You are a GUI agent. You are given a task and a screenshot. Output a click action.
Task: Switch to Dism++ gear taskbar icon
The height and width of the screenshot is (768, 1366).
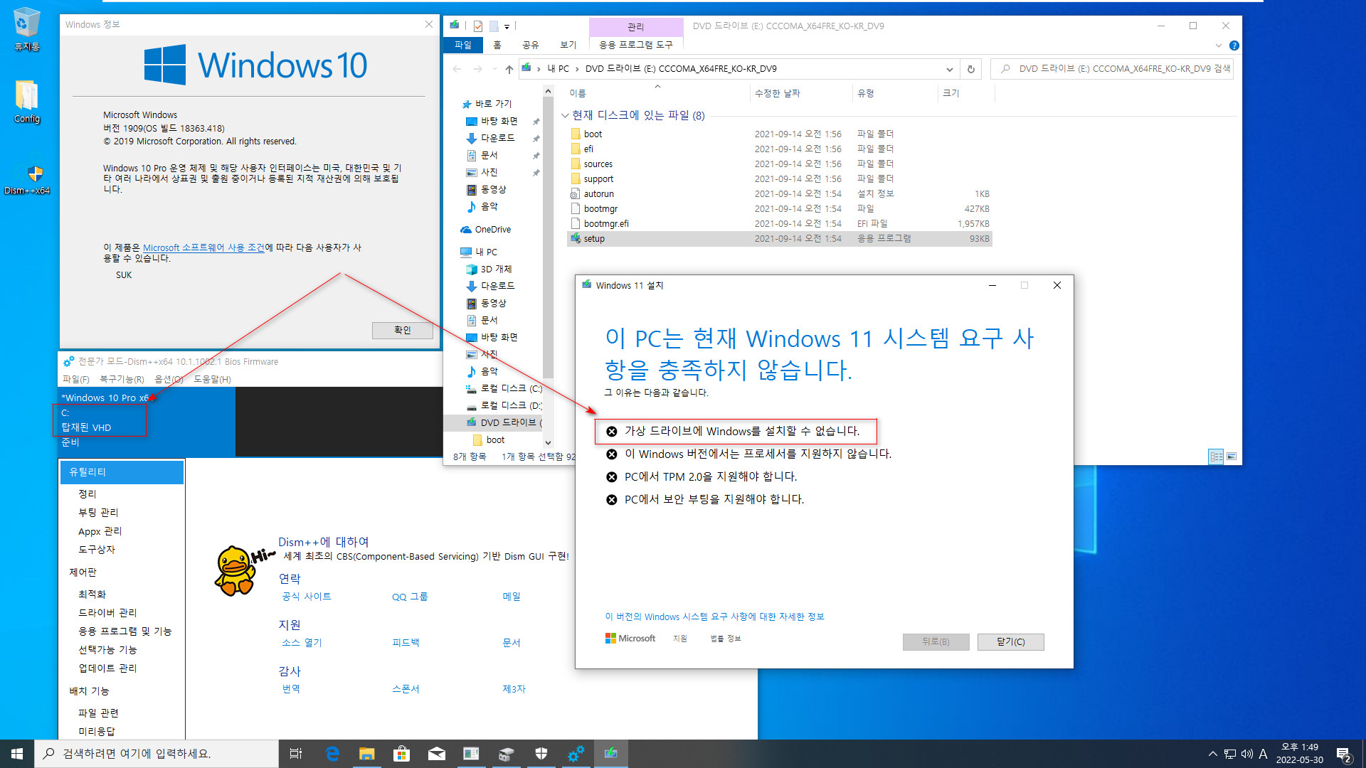point(576,754)
